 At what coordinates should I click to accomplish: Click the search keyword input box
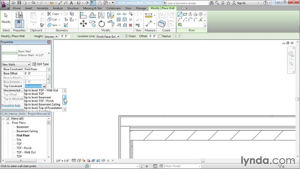[x=187, y=3]
